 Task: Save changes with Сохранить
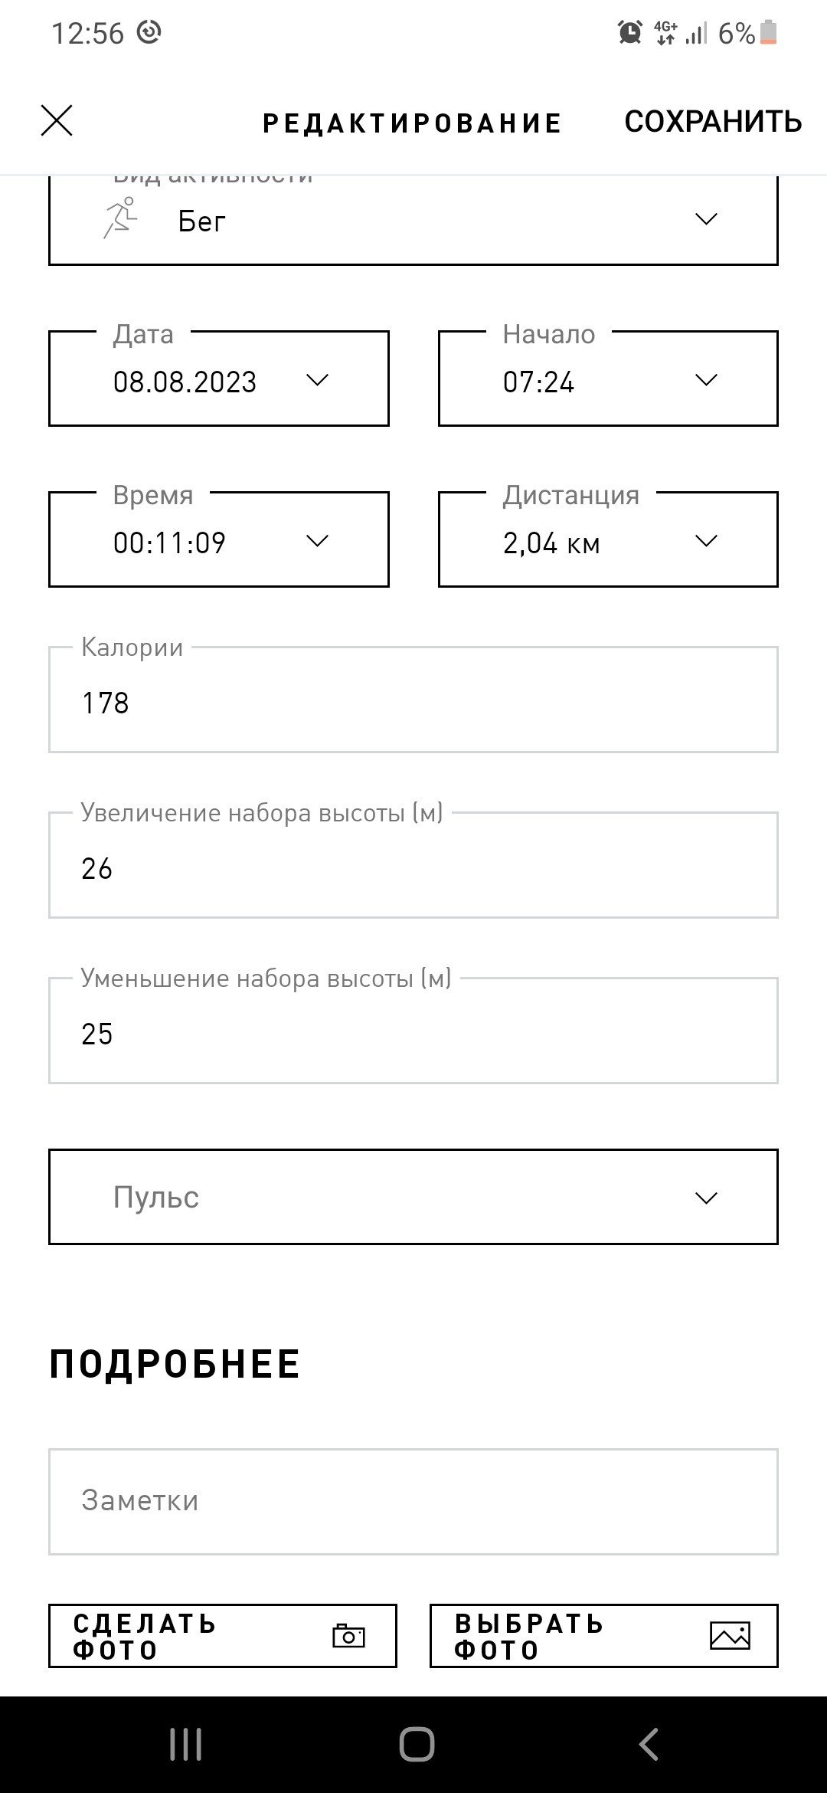(713, 122)
